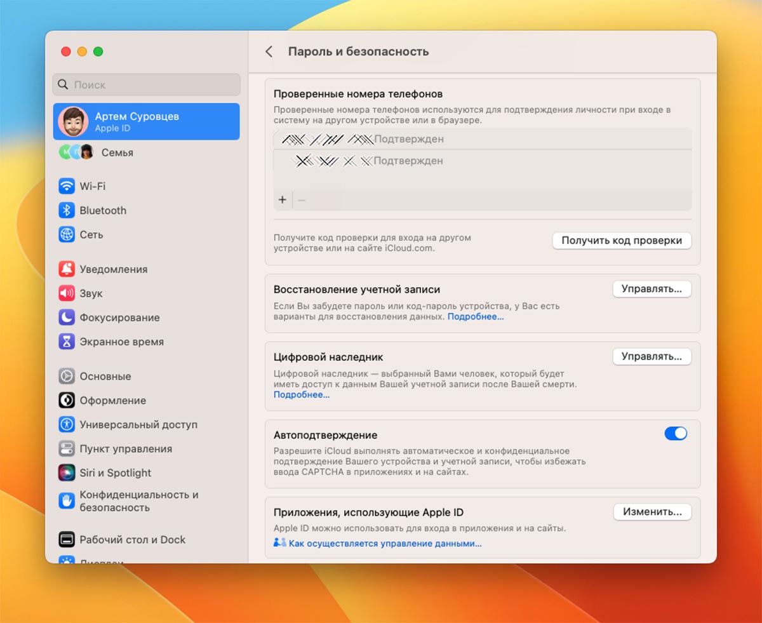Click the green zoom window button
The image size is (762, 623).
98,51
